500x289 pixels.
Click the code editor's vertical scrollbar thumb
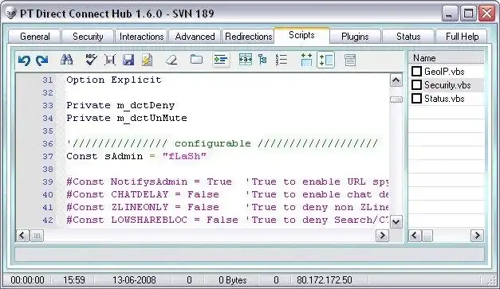[396, 100]
